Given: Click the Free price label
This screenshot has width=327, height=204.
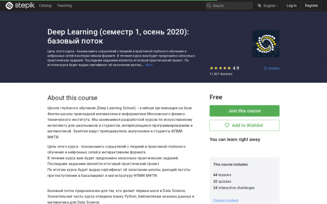Looking at the screenshot, I should [x=216, y=97].
